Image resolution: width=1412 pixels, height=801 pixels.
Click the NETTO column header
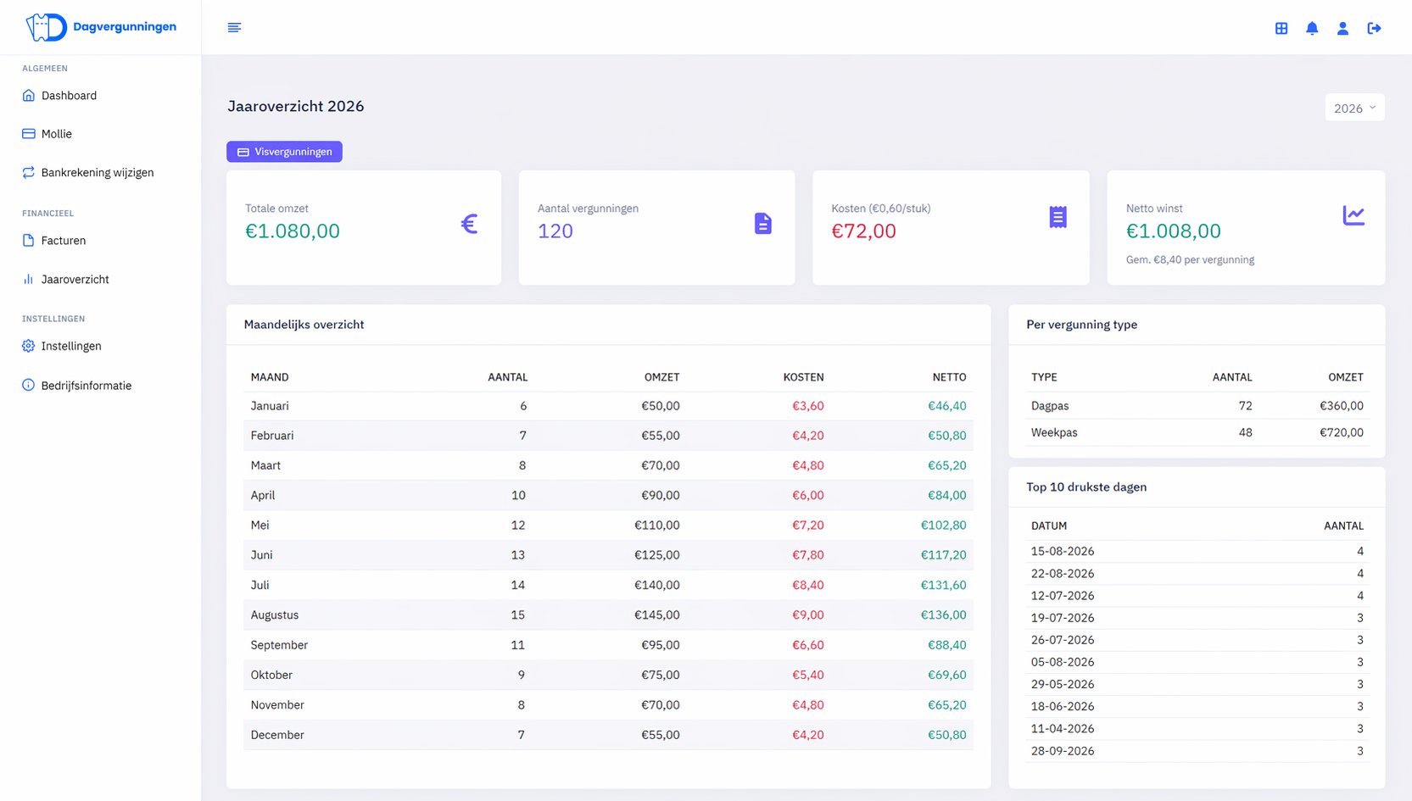[950, 377]
